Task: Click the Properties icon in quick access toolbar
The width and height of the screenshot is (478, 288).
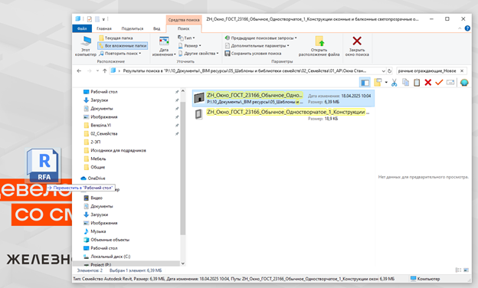Action: click(90, 19)
